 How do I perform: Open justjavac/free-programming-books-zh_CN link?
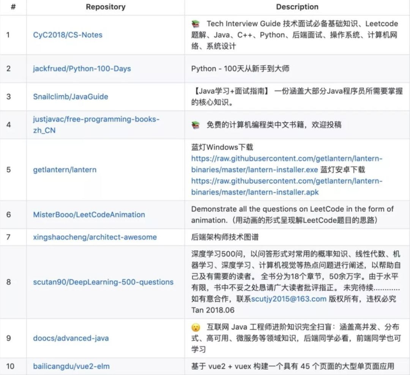coord(96,125)
